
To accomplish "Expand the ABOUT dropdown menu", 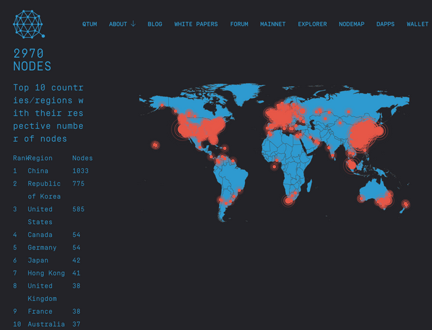I will [x=122, y=24].
